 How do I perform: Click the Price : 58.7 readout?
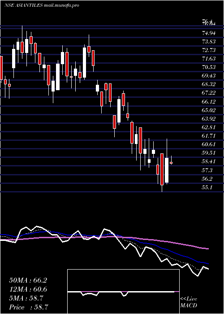click(29, 307)
